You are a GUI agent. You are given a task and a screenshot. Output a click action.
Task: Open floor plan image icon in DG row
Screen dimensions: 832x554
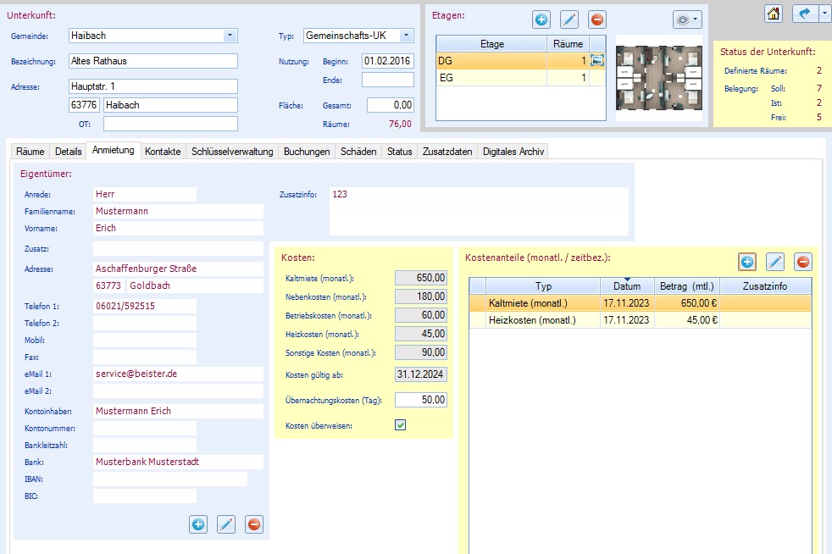[598, 60]
